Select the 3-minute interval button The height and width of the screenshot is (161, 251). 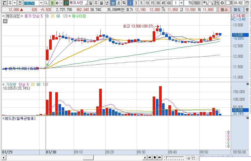pyautogui.click(x=136, y=3)
